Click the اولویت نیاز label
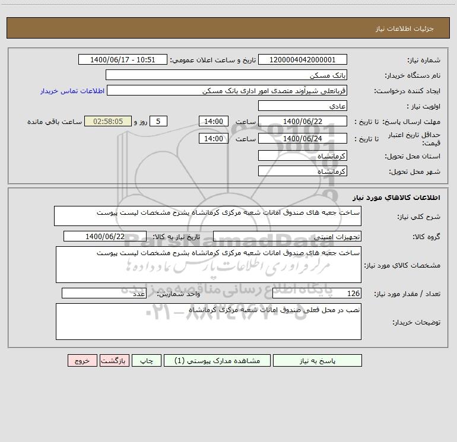Image resolution: width=457 pixels, height=442 pixels. pyautogui.click(x=424, y=107)
